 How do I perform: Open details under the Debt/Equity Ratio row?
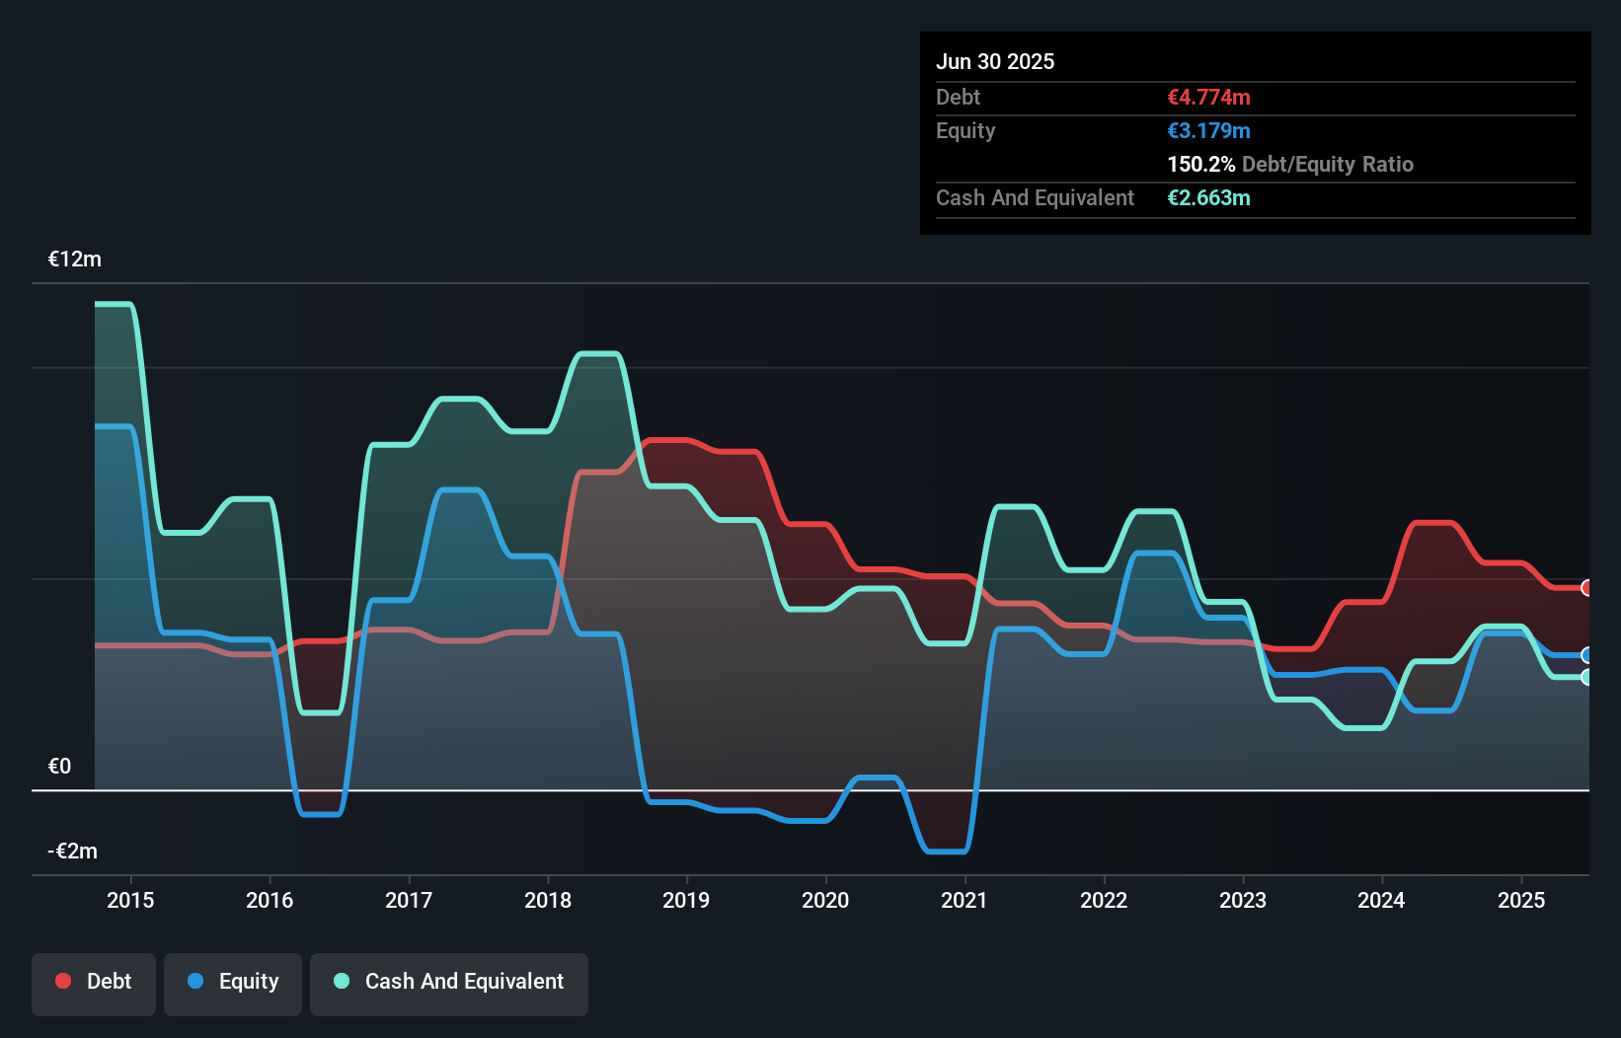point(1289,164)
